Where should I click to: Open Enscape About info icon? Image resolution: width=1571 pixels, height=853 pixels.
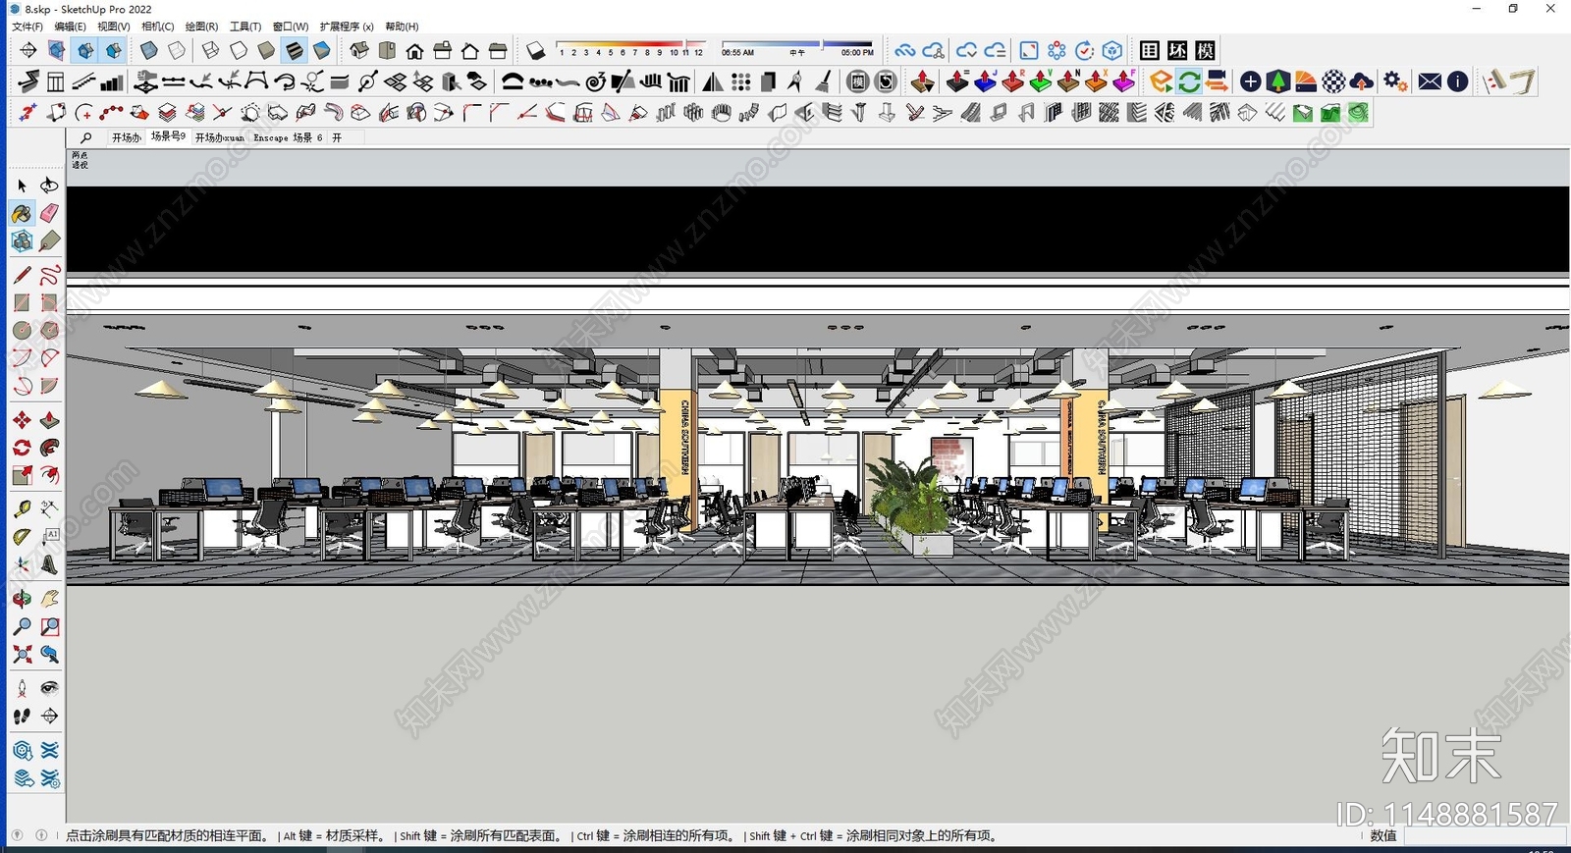point(1457,81)
